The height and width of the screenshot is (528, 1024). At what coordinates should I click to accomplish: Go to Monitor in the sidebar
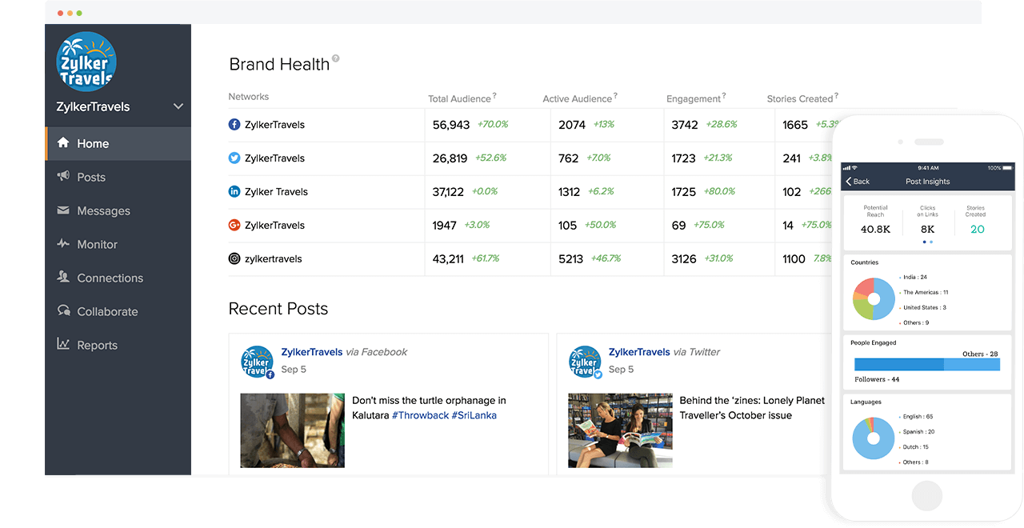tap(96, 245)
